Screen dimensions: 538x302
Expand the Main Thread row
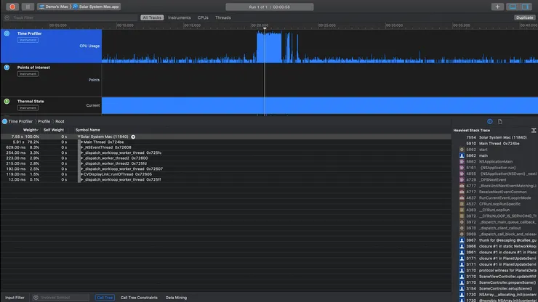pyautogui.click(x=82, y=142)
